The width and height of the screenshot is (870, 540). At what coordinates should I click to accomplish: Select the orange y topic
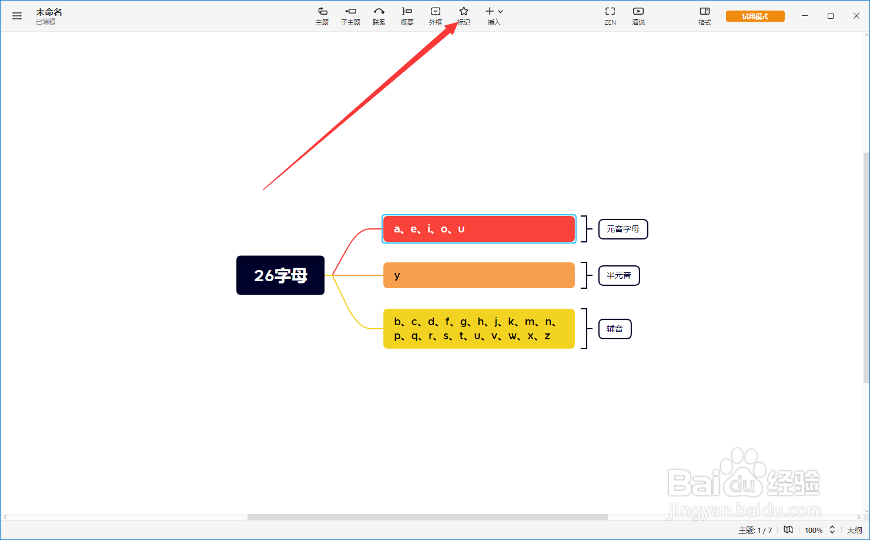479,275
